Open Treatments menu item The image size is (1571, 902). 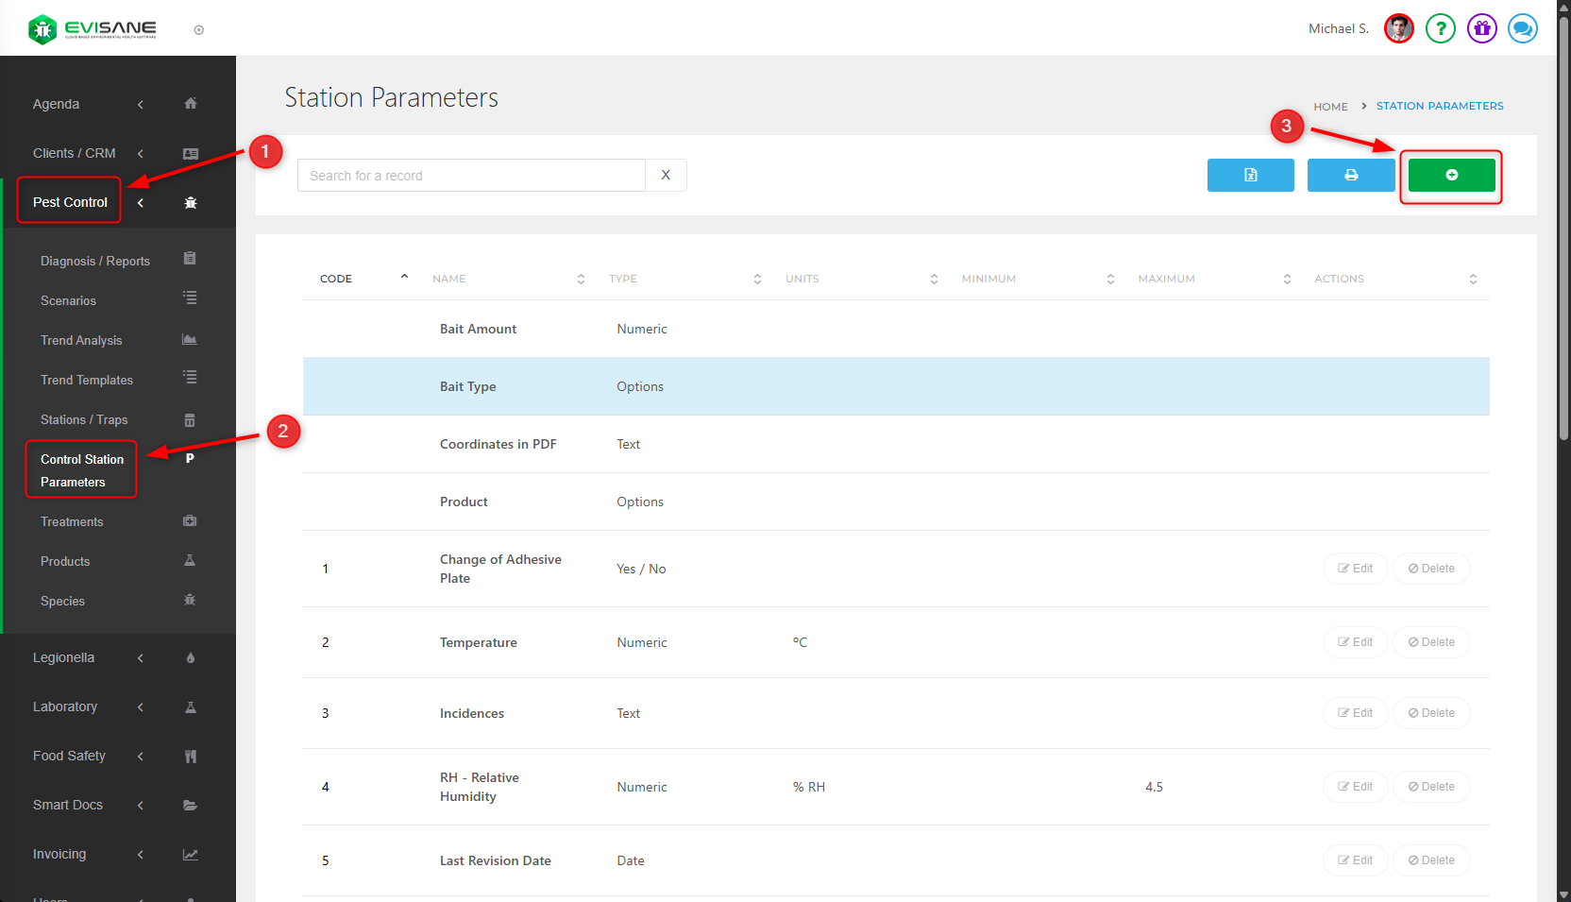point(72,521)
